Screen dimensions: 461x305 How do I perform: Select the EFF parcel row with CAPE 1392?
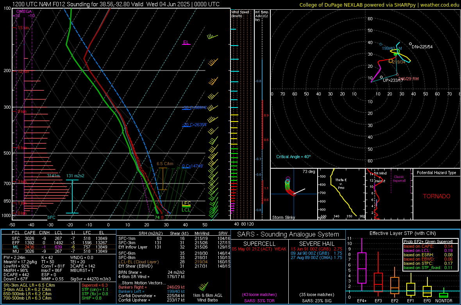point(59,243)
